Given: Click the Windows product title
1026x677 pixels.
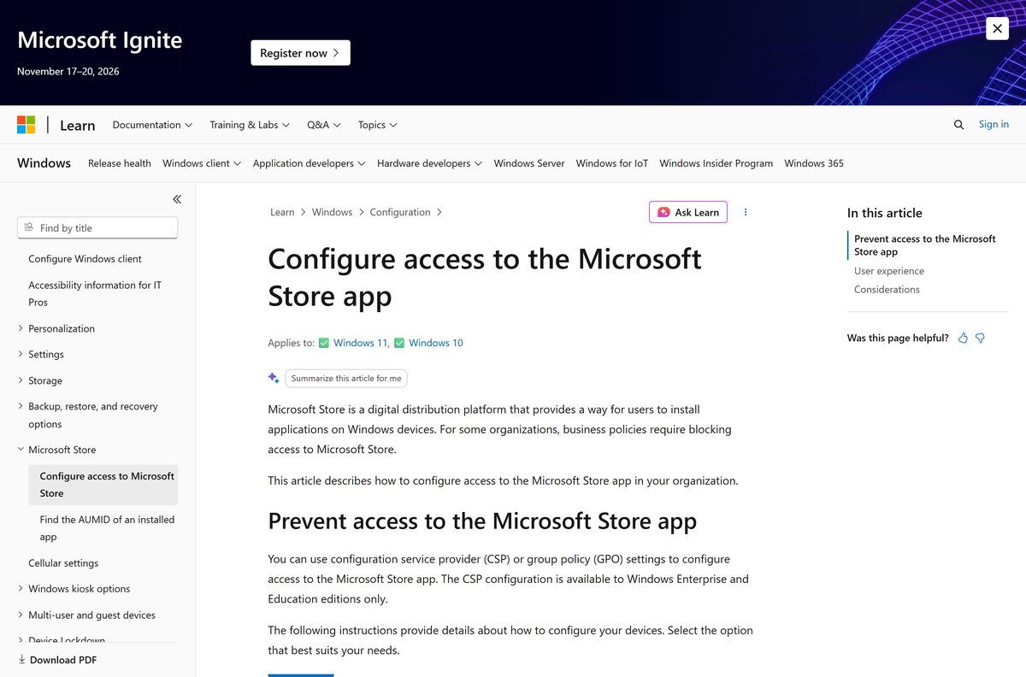Looking at the screenshot, I should tap(44, 163).
